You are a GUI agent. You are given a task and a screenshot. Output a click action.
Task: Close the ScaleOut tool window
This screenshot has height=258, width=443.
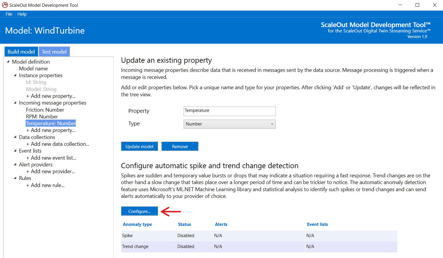click(x=434, y=5)
